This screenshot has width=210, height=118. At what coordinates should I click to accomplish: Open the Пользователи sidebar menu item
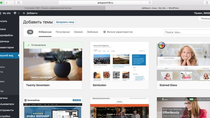[x=10, y=104]
